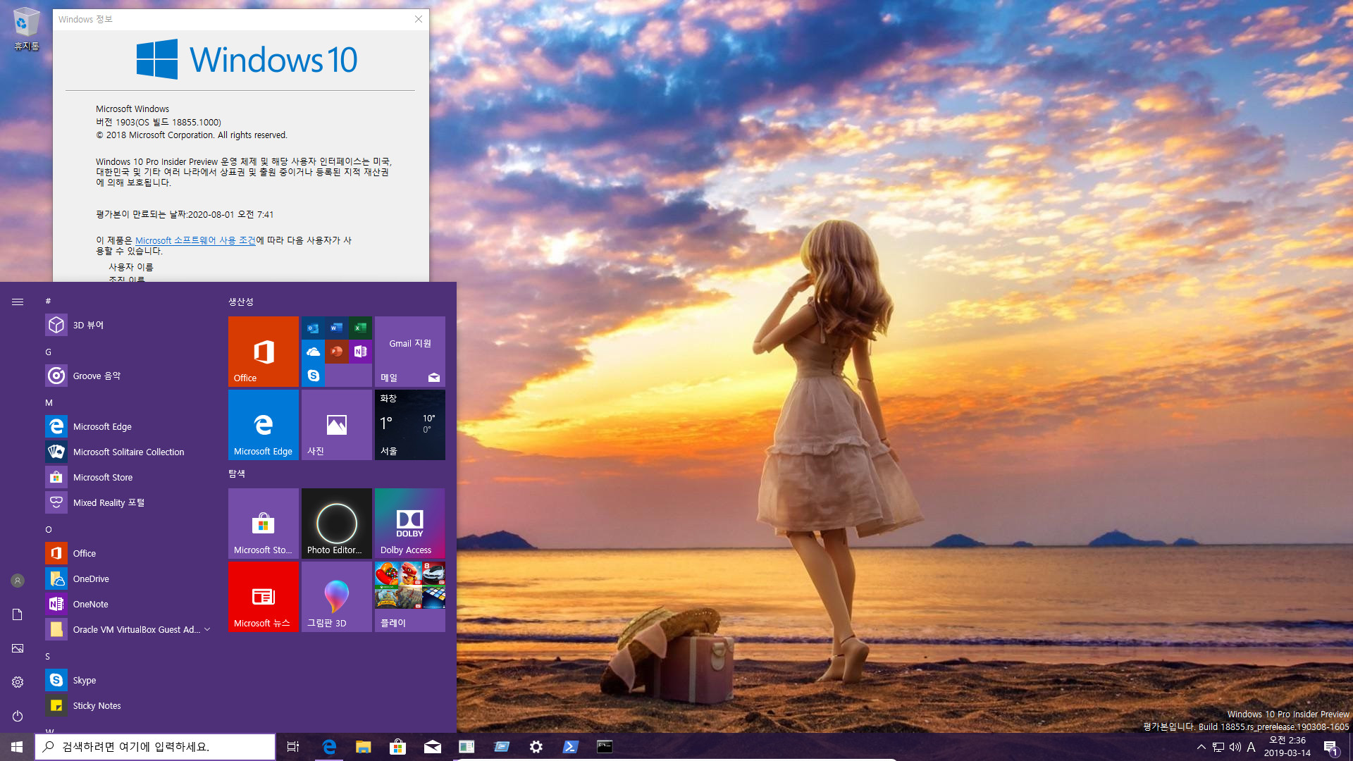
Task: Open Microsoft Store in the app list
Action: [x=127, y=477]
